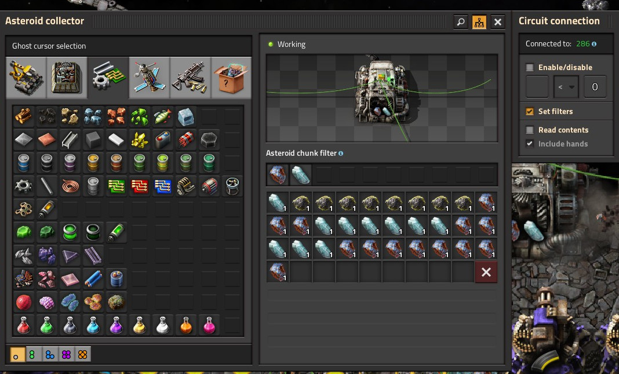Image resolution: width=619 pixels, height=374 pixels.
Task: Select the copper cable coil item
Action: (70, 186)
